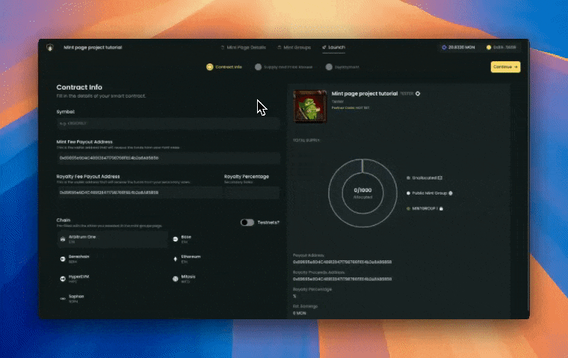Go to the Contract Info step
Screen dimensions: 568x358
tap(224, 67)
